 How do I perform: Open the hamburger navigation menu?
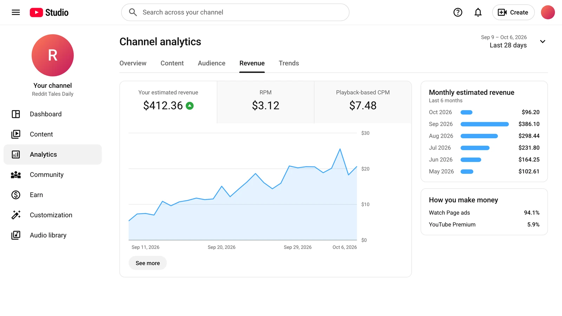point(16,12)
